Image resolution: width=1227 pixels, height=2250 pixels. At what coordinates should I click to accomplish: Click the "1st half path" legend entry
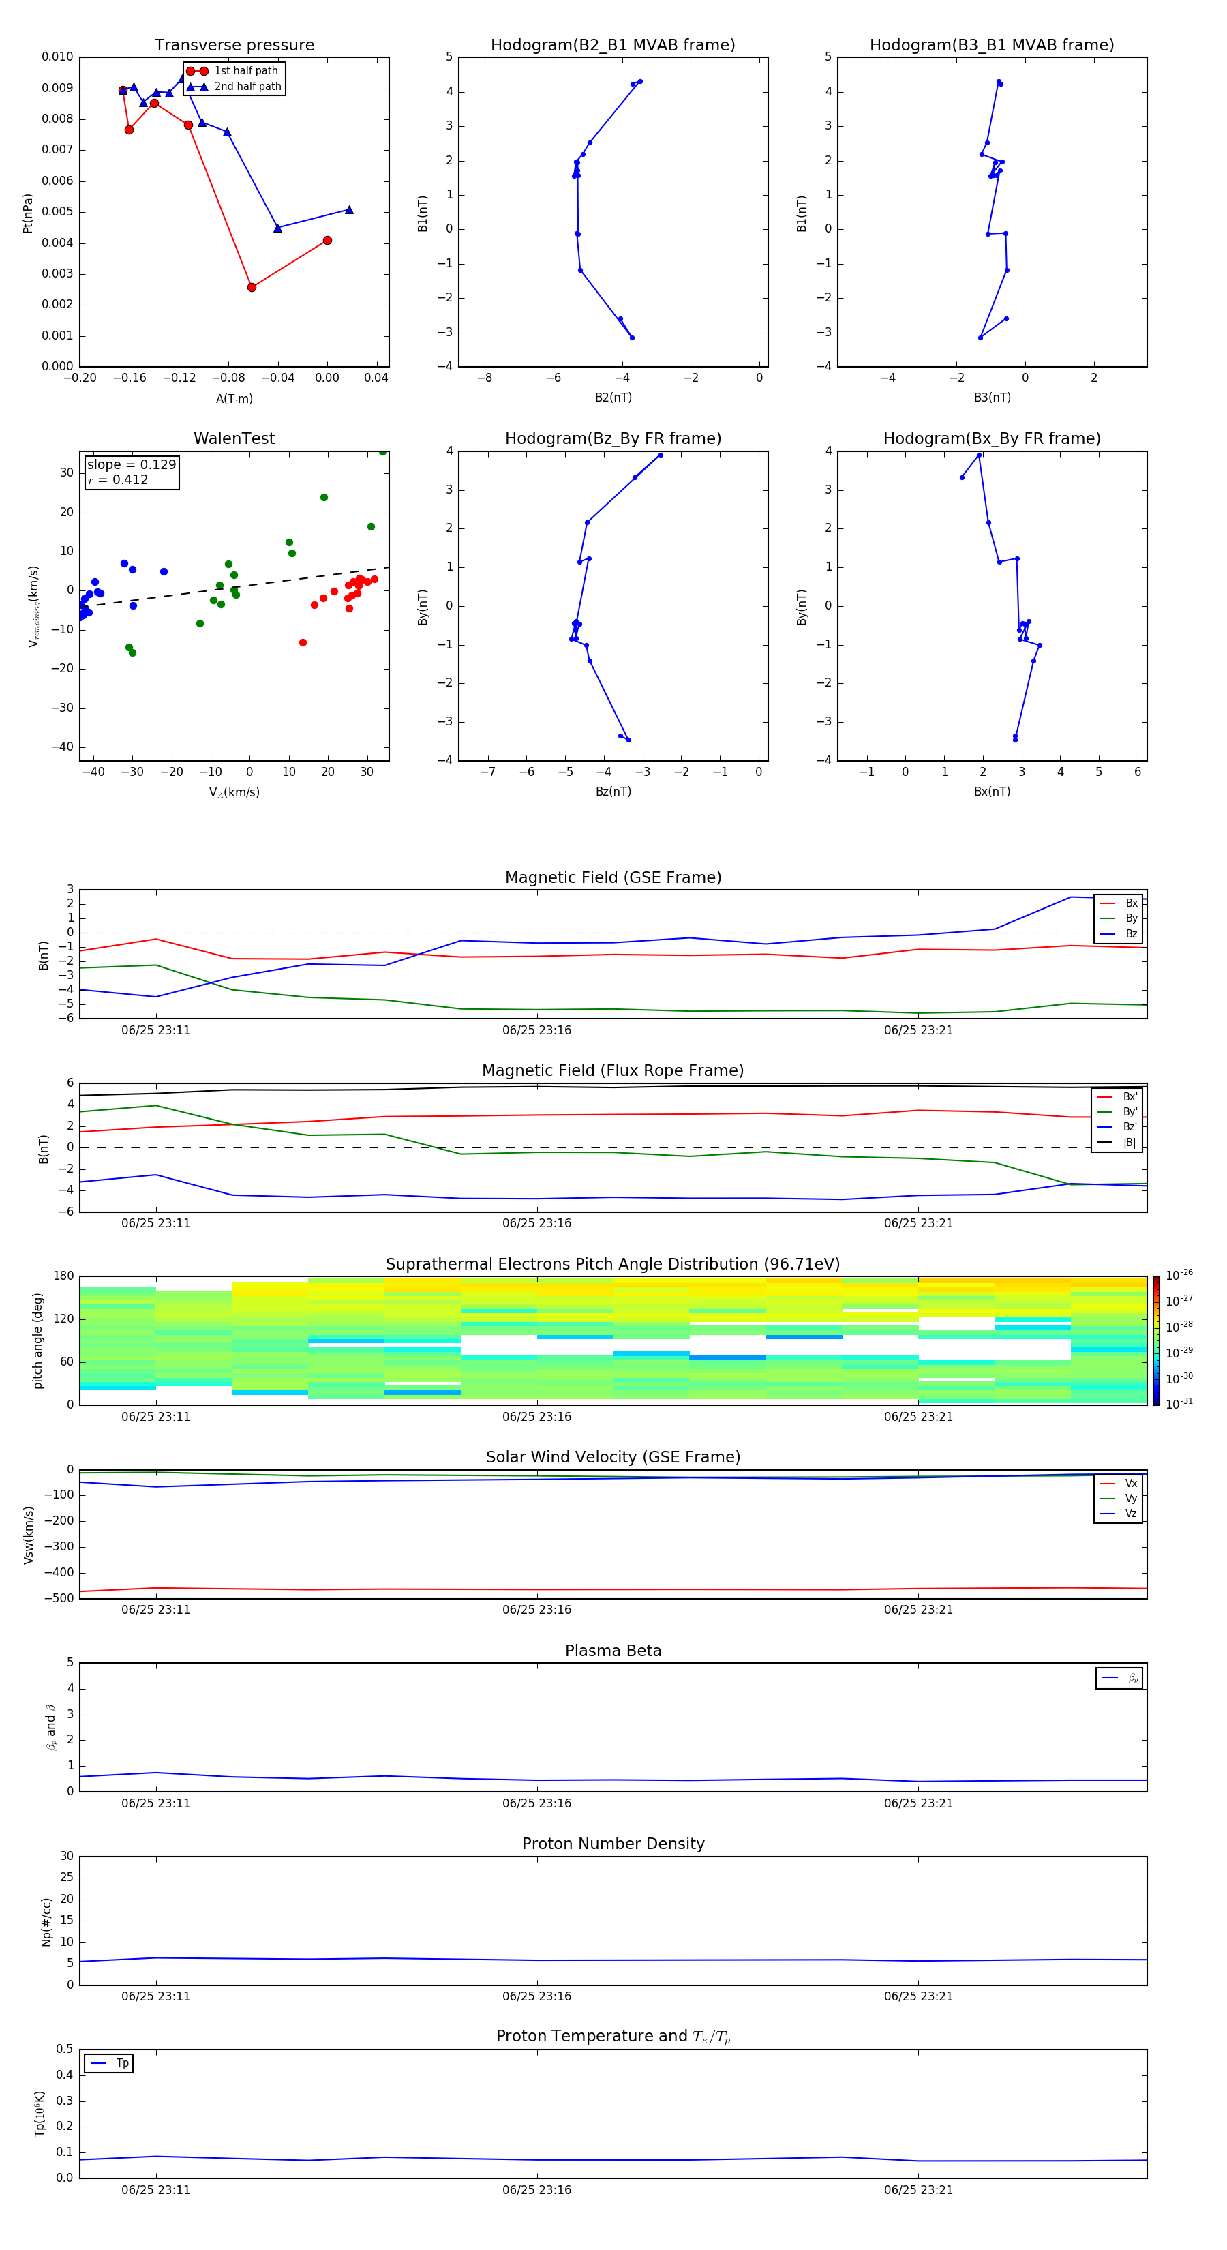(x=233, y=71)
